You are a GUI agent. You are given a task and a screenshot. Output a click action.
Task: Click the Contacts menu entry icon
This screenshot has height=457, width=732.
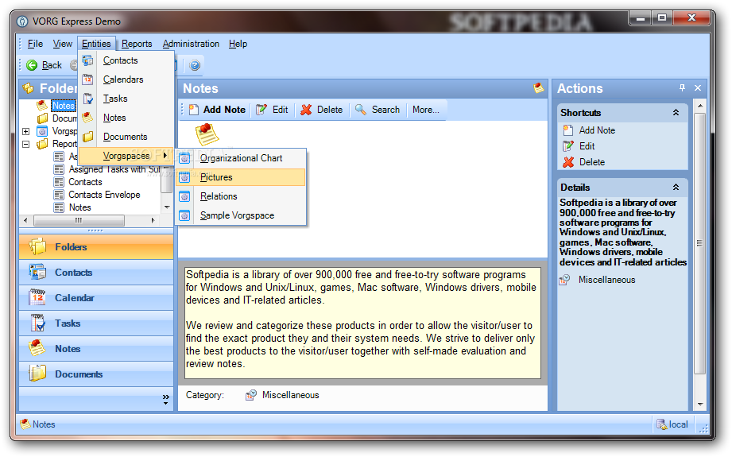coord(87,60)
